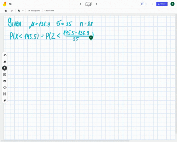Image resolution: width=177 pixels, height=142 pixels.
Task: Activate the Laser pointer tool
Action: [x=4, y=101]
